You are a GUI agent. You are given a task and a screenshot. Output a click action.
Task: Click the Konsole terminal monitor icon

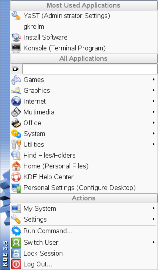coord(16,48)
